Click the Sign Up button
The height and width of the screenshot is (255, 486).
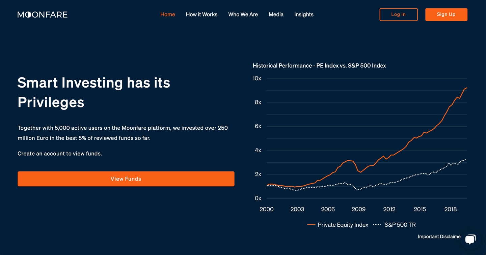click(446, 14)
